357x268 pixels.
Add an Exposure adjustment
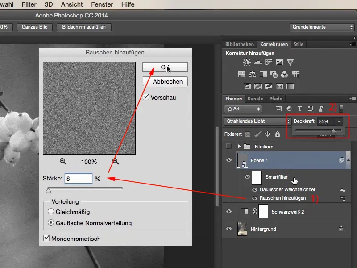pyautogui.click(x=279, y=62)
